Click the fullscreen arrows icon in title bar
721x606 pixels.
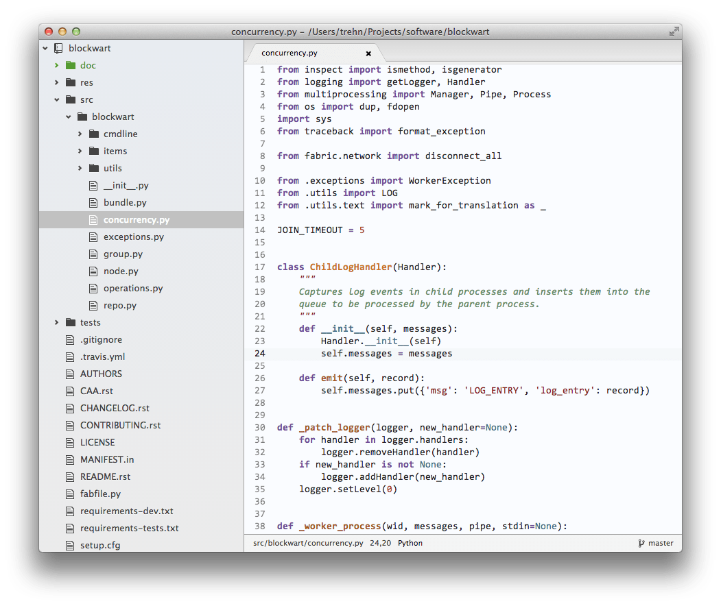pos(674,32)
